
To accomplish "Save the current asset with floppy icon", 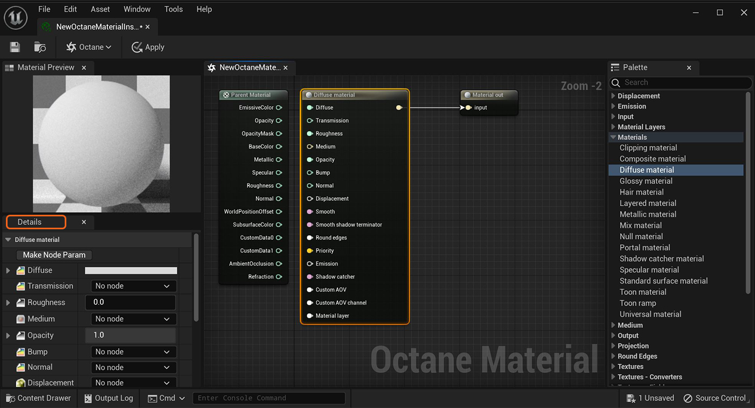I will [15, 47].
